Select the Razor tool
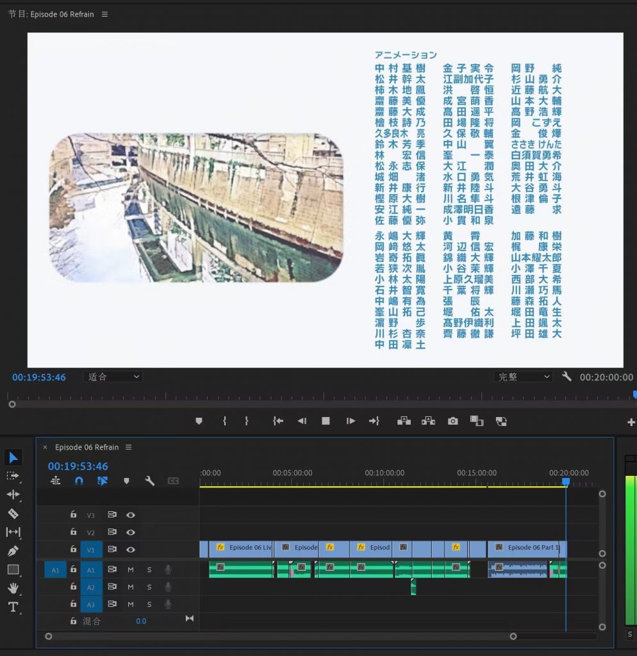 click(x=13, y=513)
